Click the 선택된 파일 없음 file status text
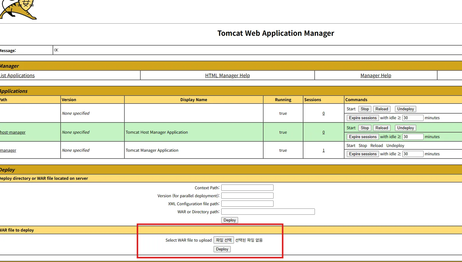Screen dimensions: 462x262 coord(249,240)
